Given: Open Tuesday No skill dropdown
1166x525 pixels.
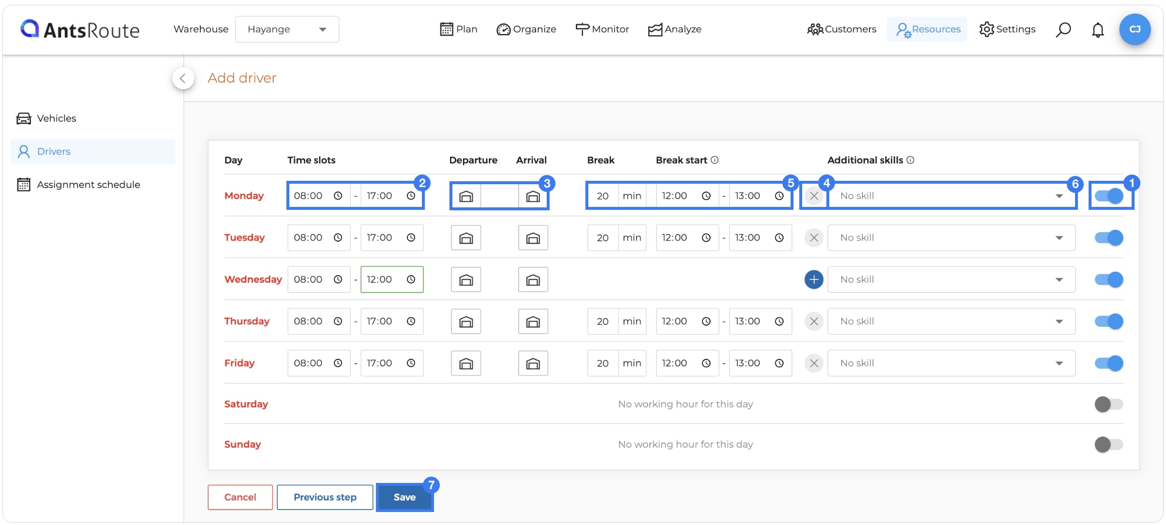Looking at the screenshot, I should [x=951, y=238].
